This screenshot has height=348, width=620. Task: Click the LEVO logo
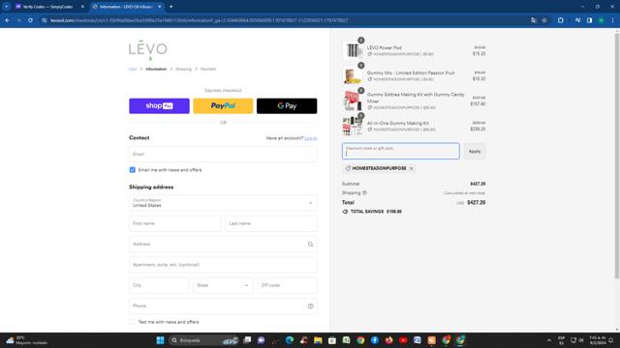click(148, 50)
